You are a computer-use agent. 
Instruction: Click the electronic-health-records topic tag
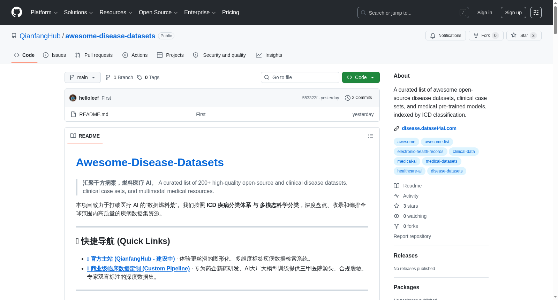point(420,152)
